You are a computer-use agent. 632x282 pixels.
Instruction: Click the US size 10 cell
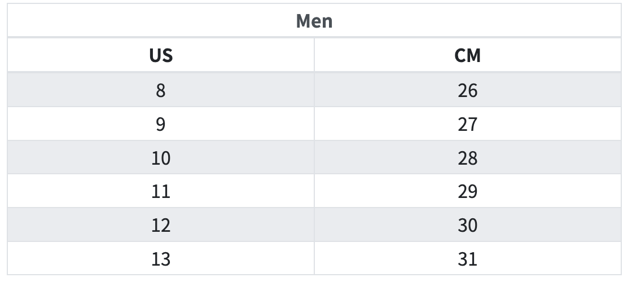pyautogui.click(x=161, y=158)
